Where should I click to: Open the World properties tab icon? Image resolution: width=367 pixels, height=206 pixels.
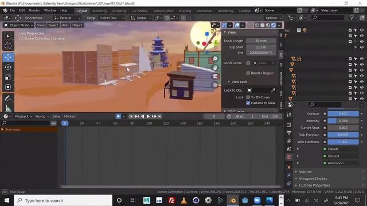289,157
